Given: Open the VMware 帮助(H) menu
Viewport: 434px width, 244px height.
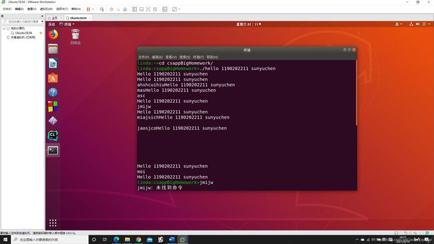Looking at the screenshot, I should point(76,9).
